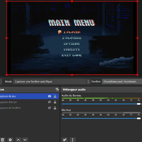This screenshot has height=142, width=142.
Task: Click the game preview MAIN MENU title
Action: (x=72, y=23)
